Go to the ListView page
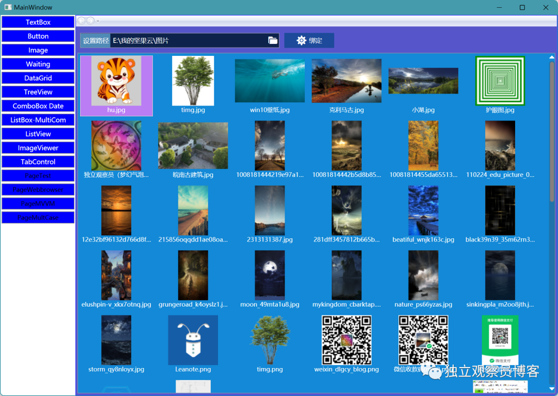558x396 pixels. pos(38,134)
